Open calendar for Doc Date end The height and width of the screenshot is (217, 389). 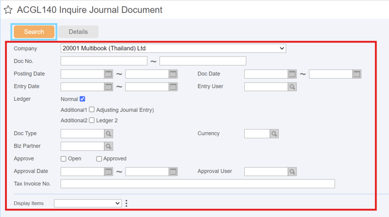tap(357, 74)
